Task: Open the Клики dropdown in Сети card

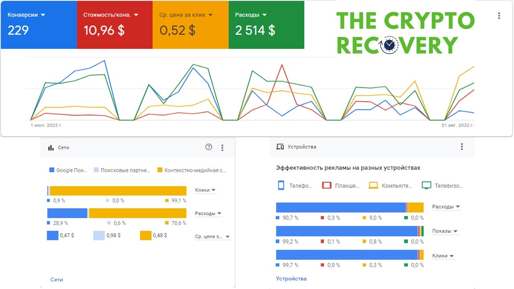Action: coord(206,190)
